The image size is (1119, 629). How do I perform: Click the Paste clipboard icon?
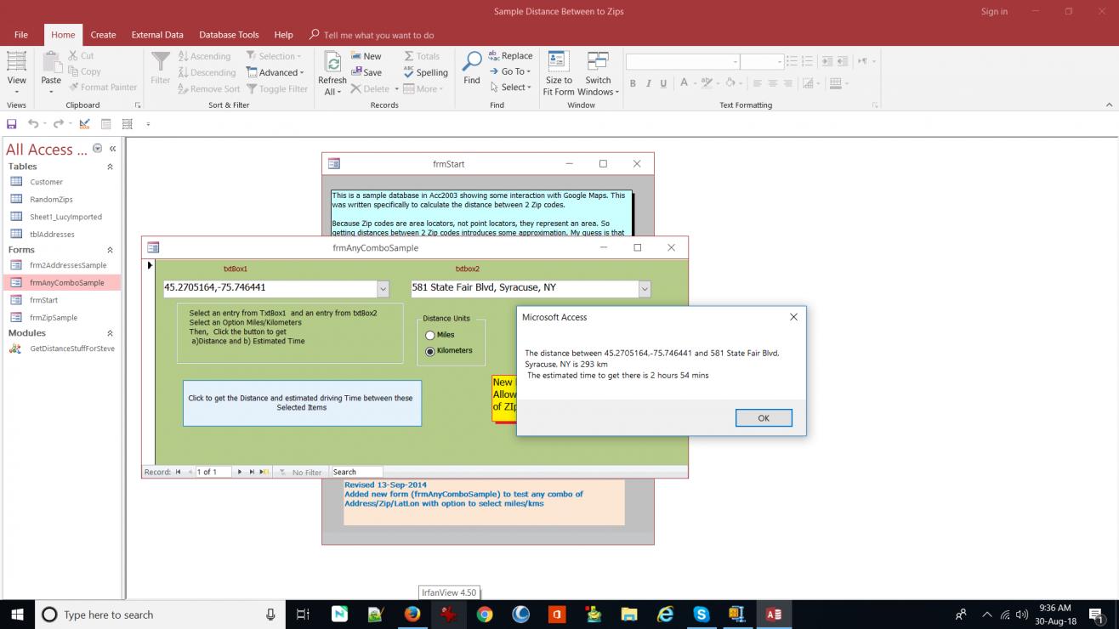tap(51, 63)
